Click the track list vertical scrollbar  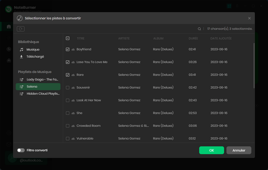click(x=254, y=65)
